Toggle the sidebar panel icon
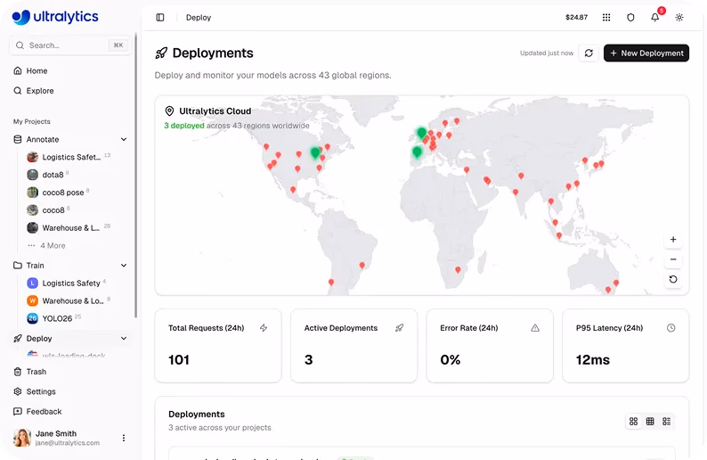Viewport: 707px width, 460px height. [160, 18]
